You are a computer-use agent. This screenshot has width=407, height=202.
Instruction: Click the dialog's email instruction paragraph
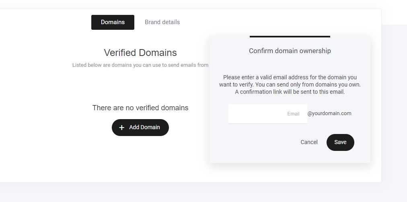click(290, 85)
